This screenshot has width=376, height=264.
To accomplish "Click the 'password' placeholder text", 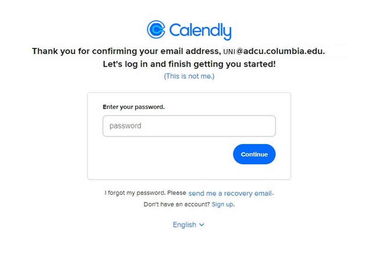I will (125, 126).
